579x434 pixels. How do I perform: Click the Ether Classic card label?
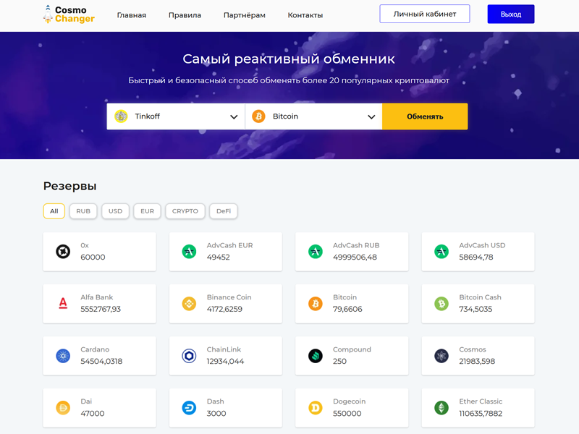pyautogui.click(x=481, y=401)
